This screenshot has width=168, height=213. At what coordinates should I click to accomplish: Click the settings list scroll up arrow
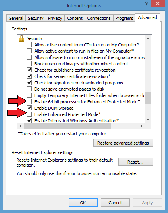point(148,39)
